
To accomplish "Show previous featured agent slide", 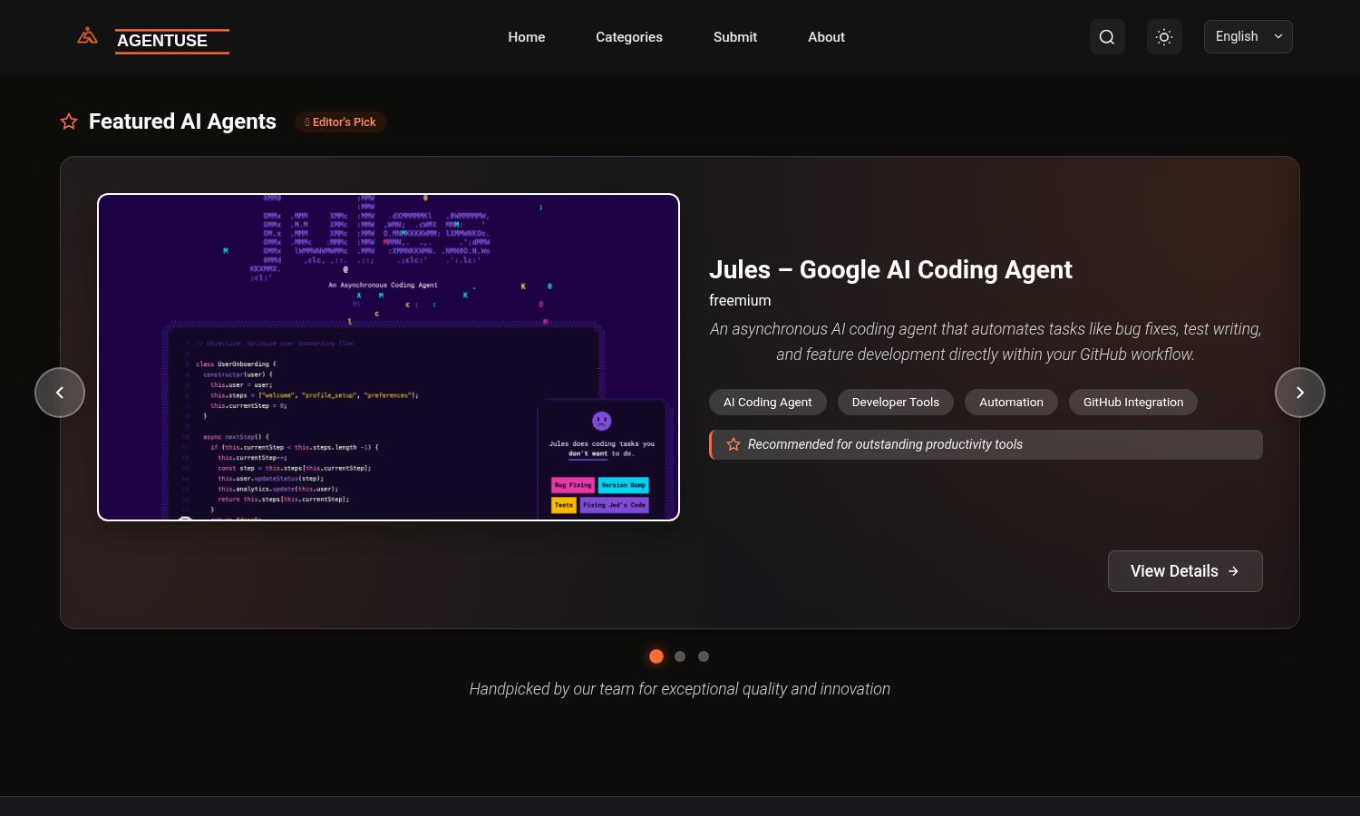I will (60, 393).
